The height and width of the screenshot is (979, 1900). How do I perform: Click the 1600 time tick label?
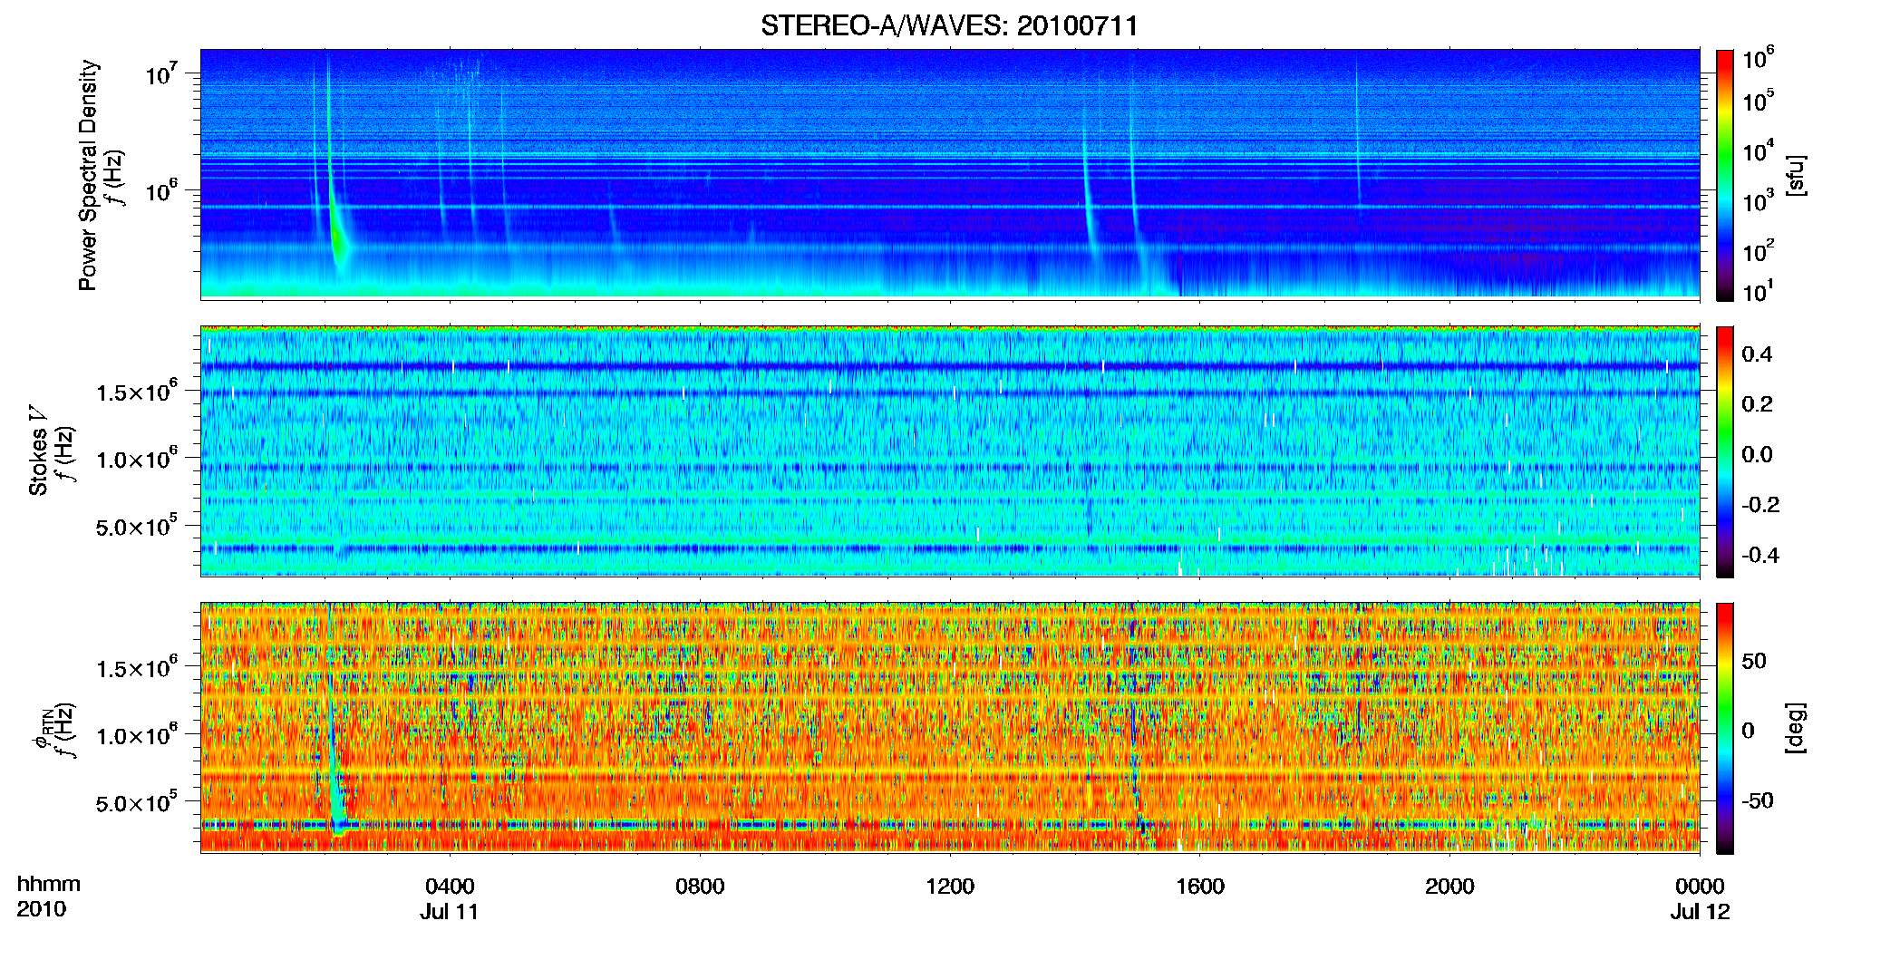[1200, 886]
